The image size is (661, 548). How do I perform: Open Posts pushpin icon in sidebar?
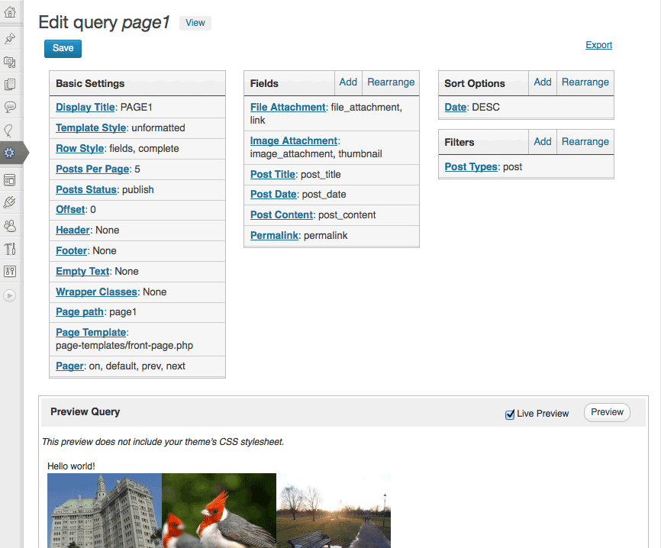10,38
